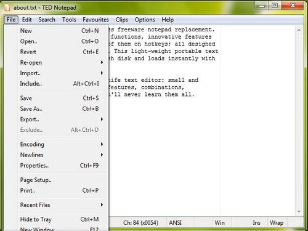Open the File menu
Viewport: 308px width, 231px height.
[x=11, y=20]
